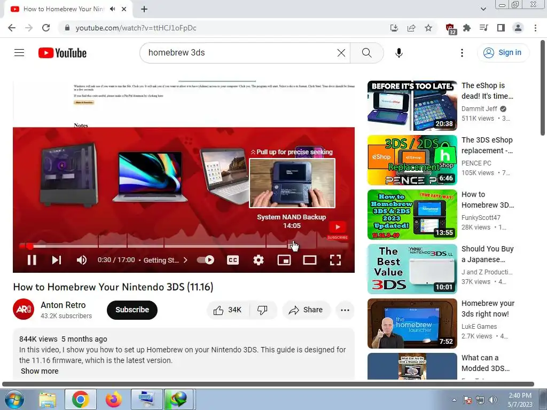Pause the video
The width and height of the screenshot is (547, 410).
[x=32, y=260]
